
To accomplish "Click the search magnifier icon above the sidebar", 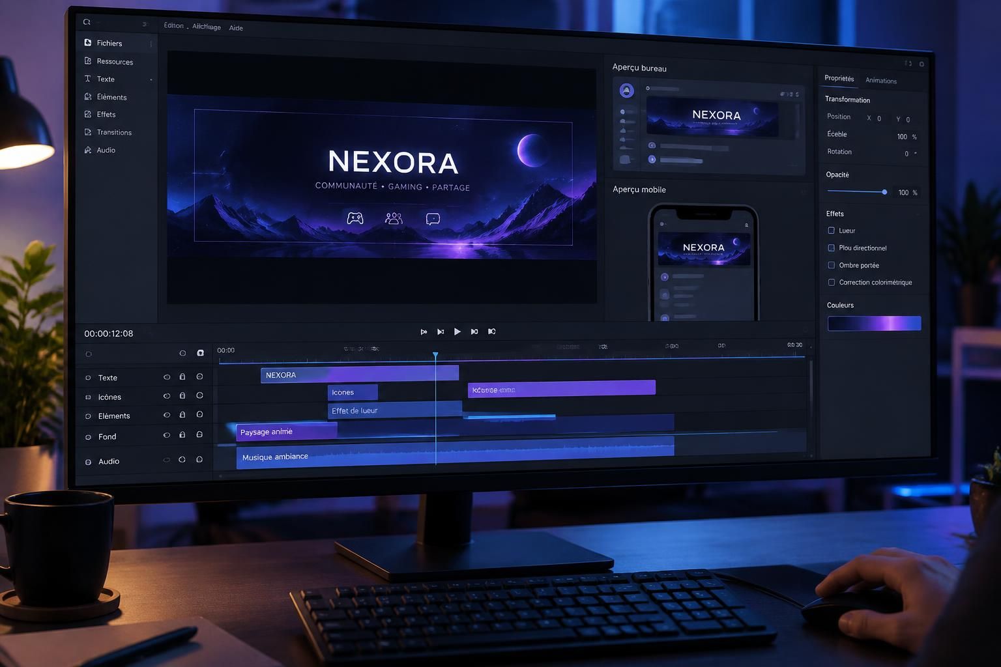I will pos(87,22).
